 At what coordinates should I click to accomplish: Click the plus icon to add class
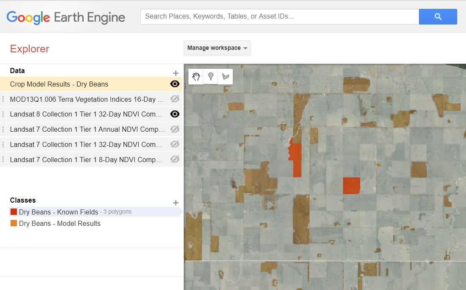(x=176, y=203)
